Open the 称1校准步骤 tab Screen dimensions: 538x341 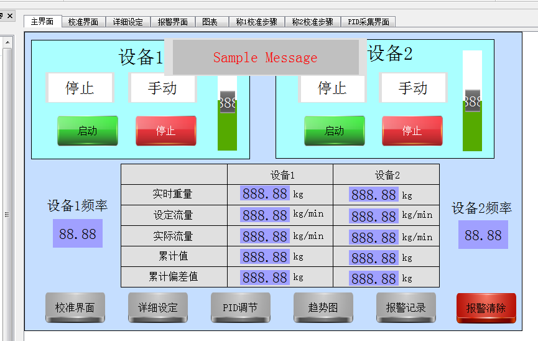pyautogui.click(x=257, y=22)
